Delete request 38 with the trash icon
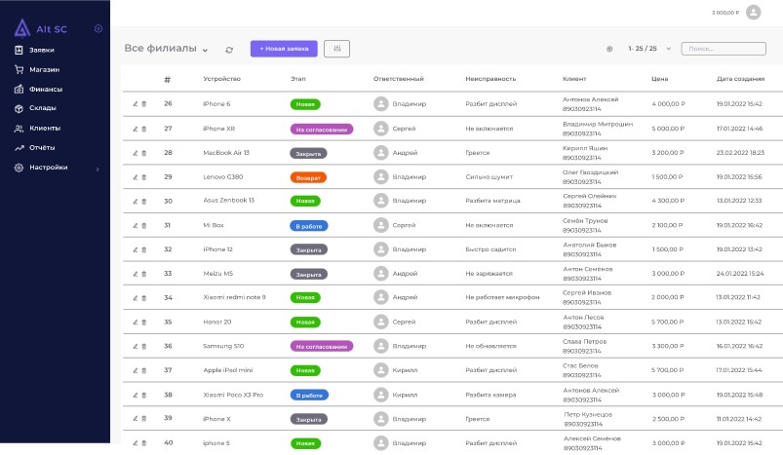This screenshot has height=455, width=783. [x=143, y=396]
